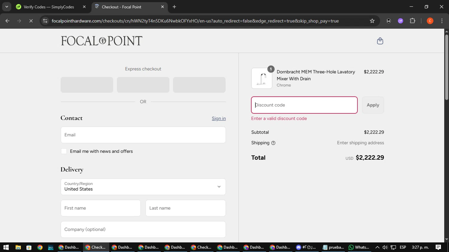
Task: Expand the Country/Region dropdown
Action: coord(143,187)
